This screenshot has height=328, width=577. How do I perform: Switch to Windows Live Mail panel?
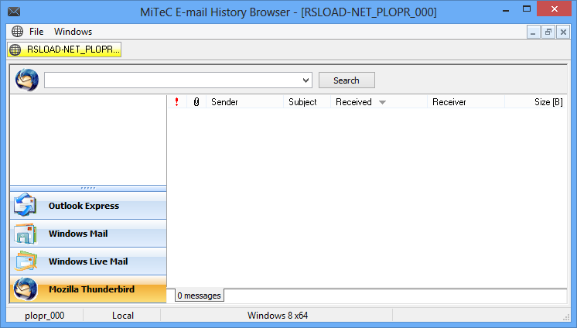pos(88,261)
